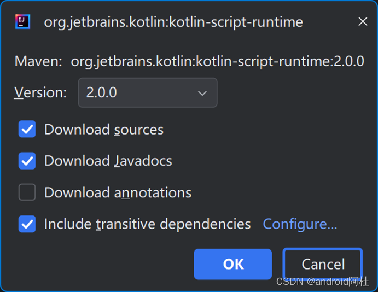Screen dimensions: 378x292
Task: Uncheck Download Javadocs checkbox
Action: (27, 161)
